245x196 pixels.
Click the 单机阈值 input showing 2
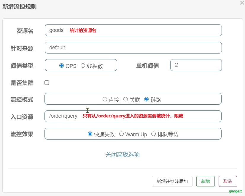[x=196, y=65]
